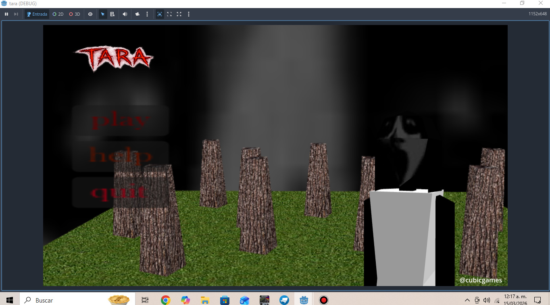The width and height of the screenshot is (550, 305).
Task: Start the game with play button
Action: pyautogui.click(x=121, y=120)
